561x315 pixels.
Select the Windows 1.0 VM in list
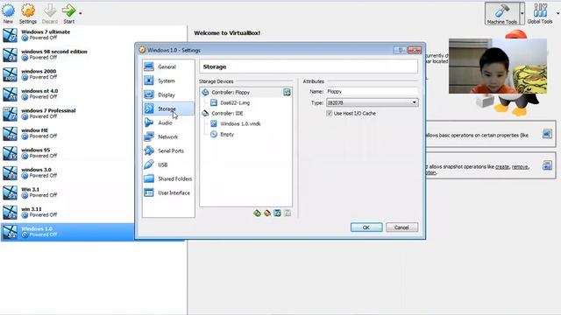[x=68, y=232]
